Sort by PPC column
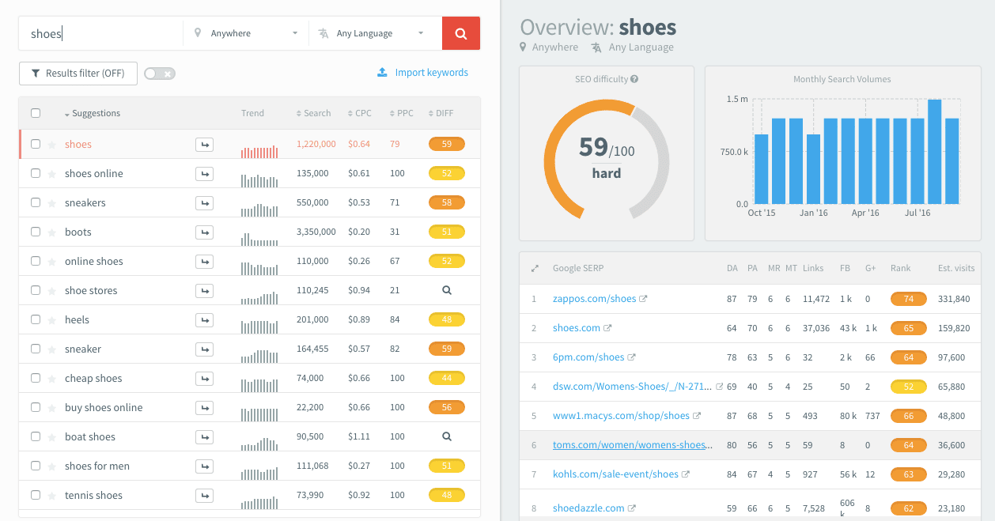The height and width of the screenshot is (521, 995). 402,114
